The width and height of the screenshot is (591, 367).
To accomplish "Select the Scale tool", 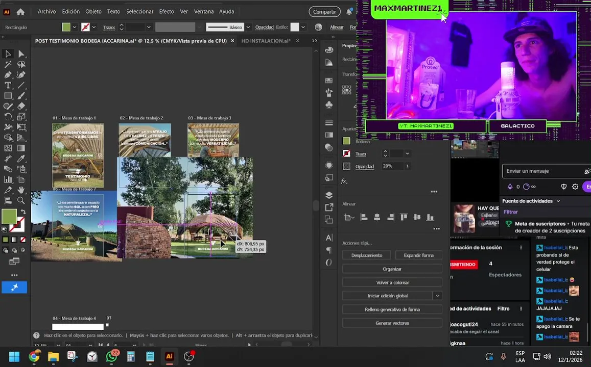I will [21, 117].
